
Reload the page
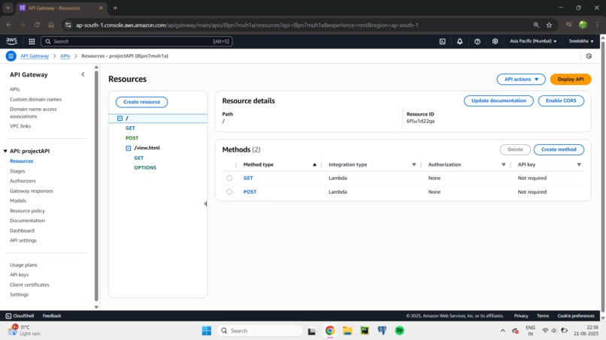(x=37, y=25)
